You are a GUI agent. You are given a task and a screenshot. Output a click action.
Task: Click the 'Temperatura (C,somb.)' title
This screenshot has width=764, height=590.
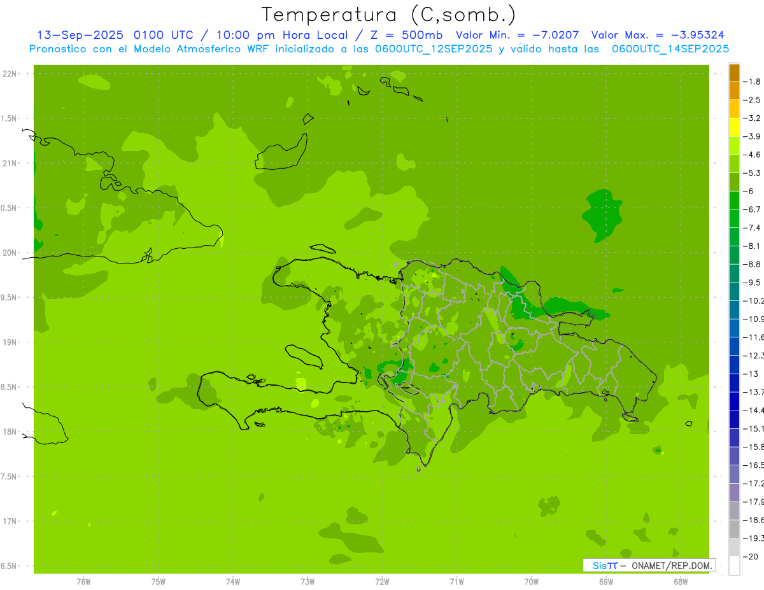(389, 15)
